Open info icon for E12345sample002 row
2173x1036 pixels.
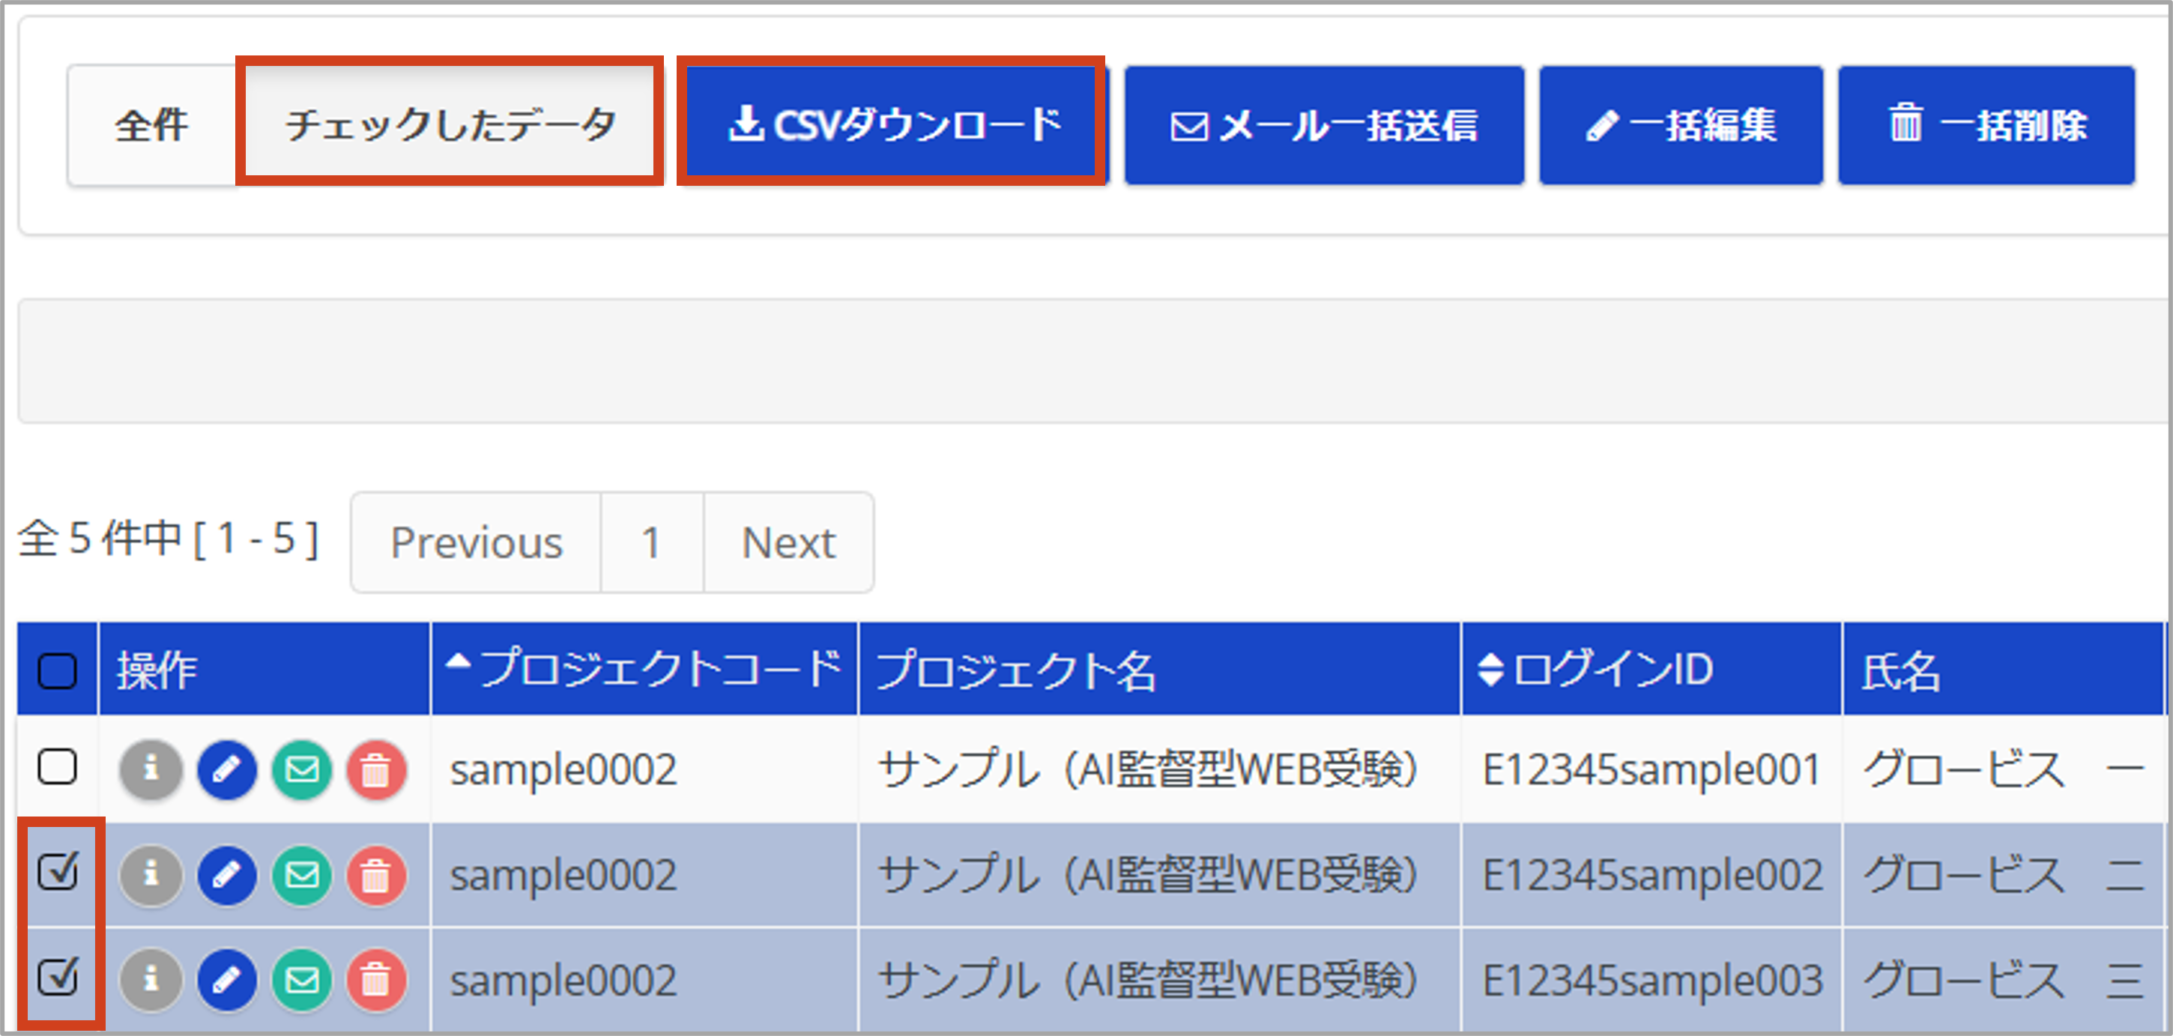point(151,875)
